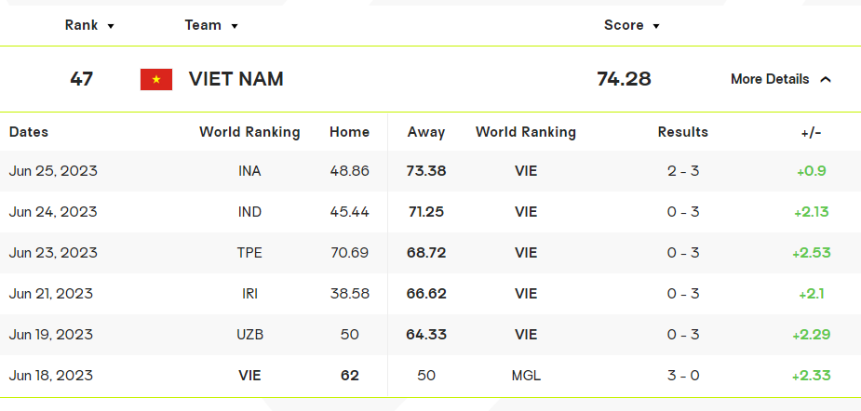The width and height of the screenshot is (861, 411).
Task: Click IRI team in Jun 21 match
Action: [249, 294]
